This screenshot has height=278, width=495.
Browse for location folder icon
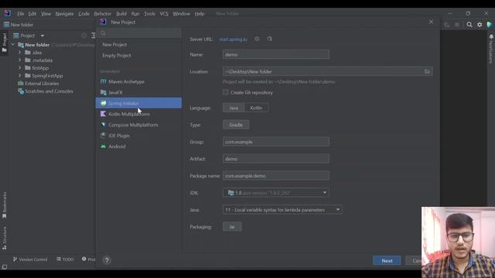[427, 72]
